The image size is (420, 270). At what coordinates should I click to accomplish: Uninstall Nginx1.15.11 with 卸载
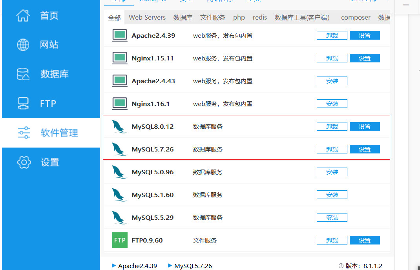(x=332, y=58)
